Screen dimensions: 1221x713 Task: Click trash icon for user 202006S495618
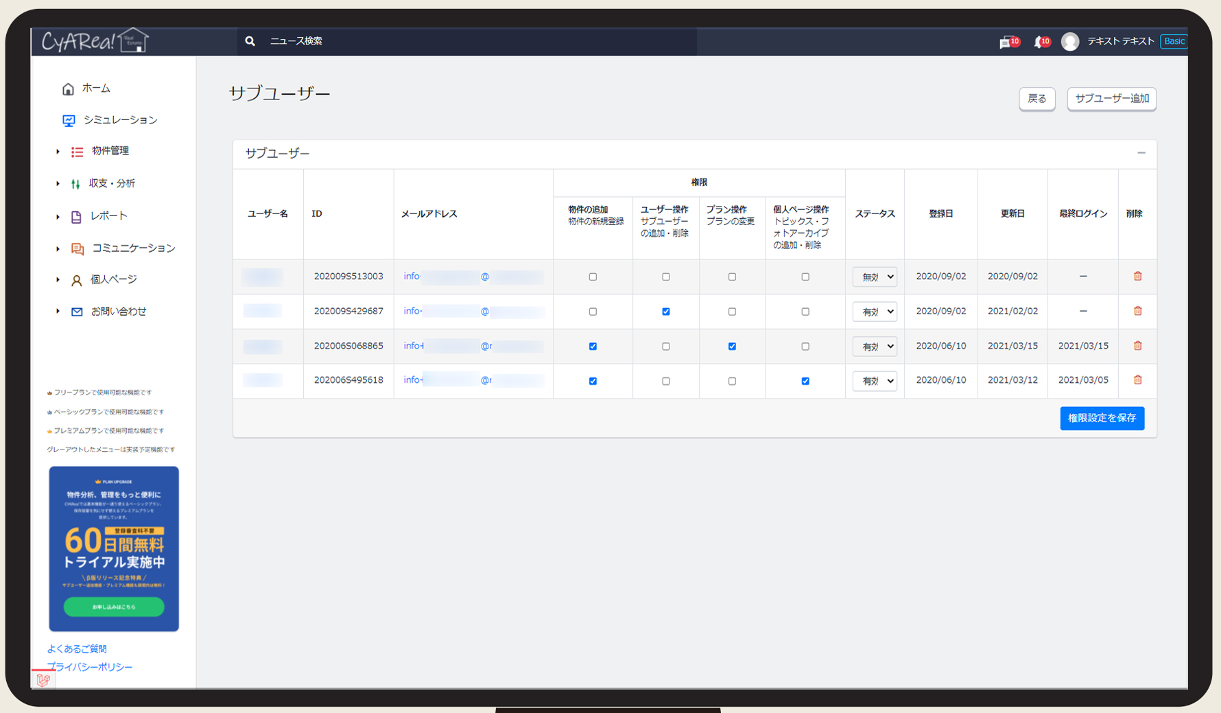(1137, 380)
